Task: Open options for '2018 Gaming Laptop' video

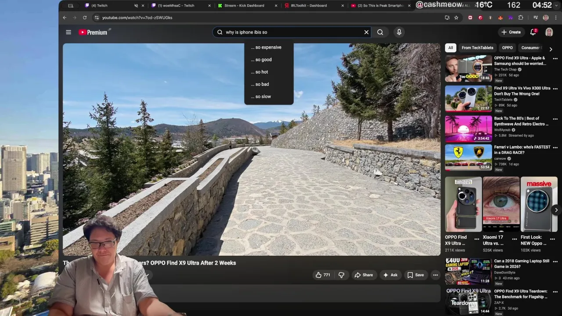Action: 555,262
